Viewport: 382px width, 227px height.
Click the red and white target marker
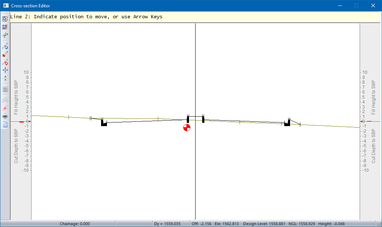click(x=187, y=127)
